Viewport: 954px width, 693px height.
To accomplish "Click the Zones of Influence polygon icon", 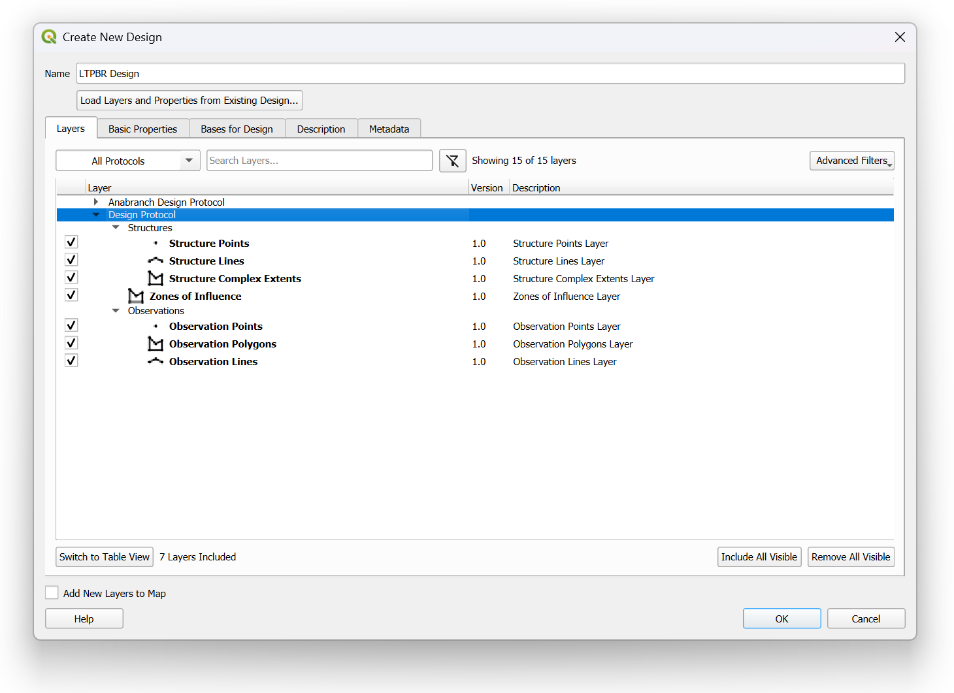I will pyautogui.click(x=136, y=297).
